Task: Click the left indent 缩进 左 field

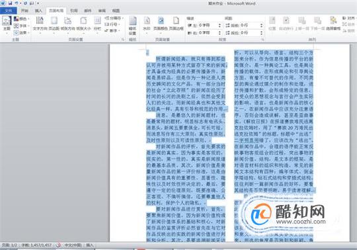Action: 204,25
